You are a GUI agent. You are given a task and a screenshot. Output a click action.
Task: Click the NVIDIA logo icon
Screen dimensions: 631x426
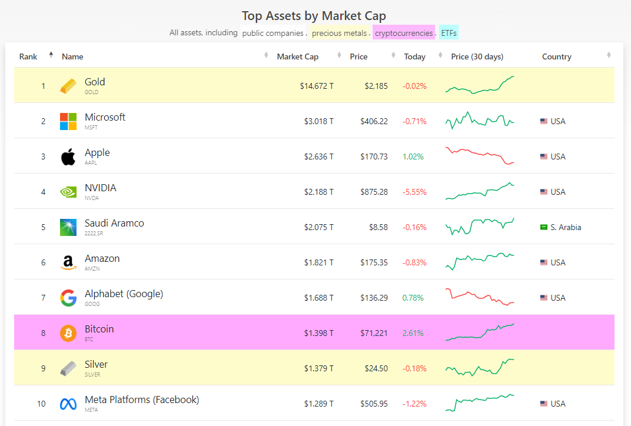68,192
